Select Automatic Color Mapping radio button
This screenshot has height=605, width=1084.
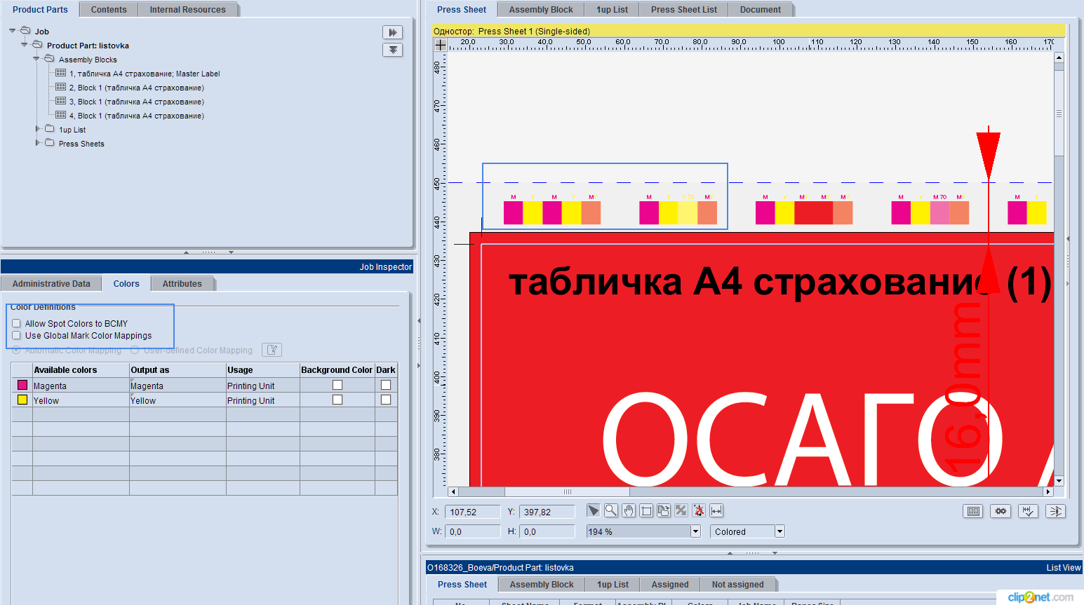pos(16,350)
